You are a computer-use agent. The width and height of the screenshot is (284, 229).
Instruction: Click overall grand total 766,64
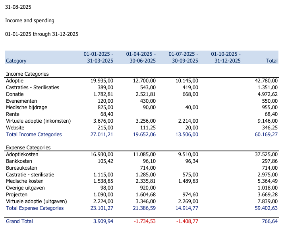click(x=270, y=221)
